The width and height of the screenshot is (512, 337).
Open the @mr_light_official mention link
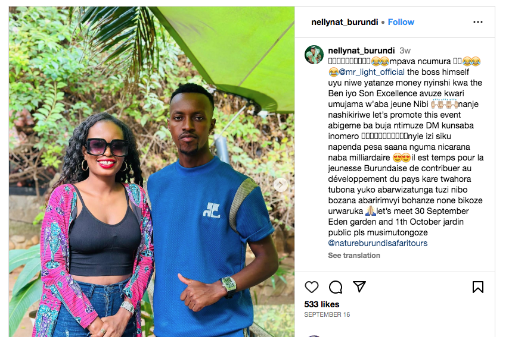pyautogui.click(x=371, y=72)
